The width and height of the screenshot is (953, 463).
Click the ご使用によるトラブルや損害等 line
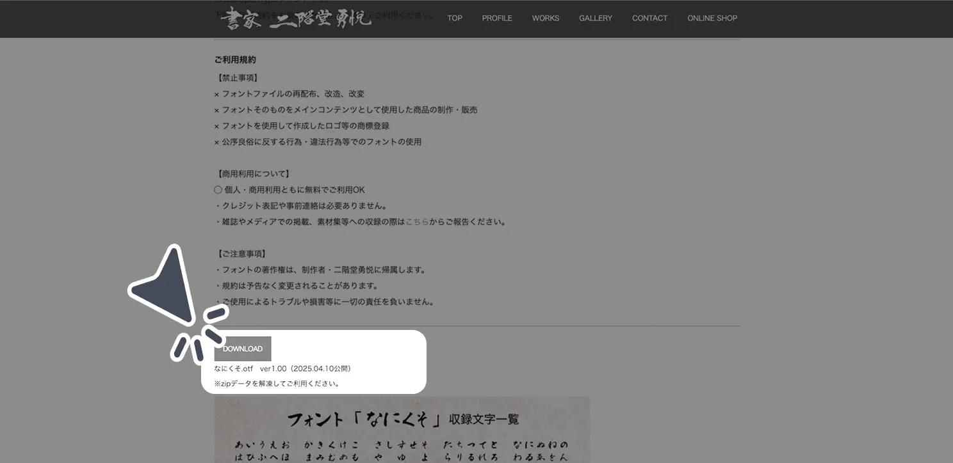325,302
